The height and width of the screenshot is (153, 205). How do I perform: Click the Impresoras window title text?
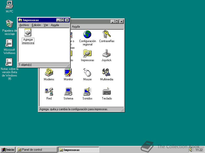tap(31, 20)
